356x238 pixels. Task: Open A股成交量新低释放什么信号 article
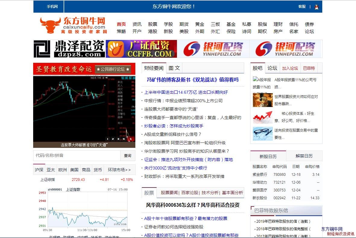pyautogui.click(x=173, y=134)
